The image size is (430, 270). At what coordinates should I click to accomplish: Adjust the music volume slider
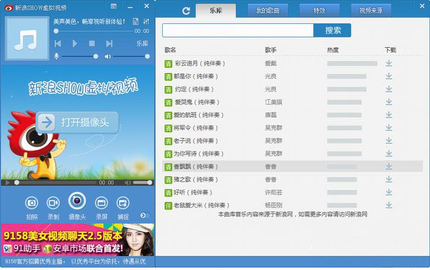(131, 56)
